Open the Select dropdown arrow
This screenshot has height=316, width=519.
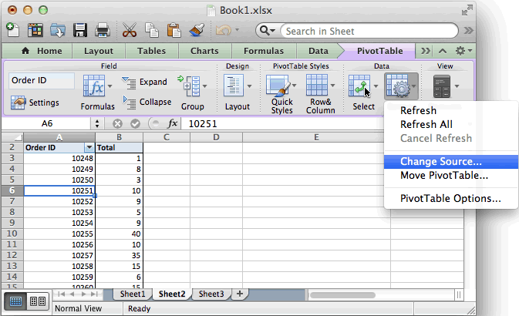[376, 86]
